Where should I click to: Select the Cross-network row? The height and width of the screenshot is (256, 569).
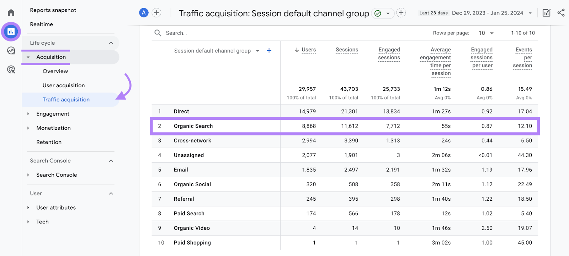345,141
